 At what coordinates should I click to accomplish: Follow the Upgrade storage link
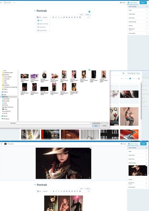pyautogui.click(x=138, y=74)
